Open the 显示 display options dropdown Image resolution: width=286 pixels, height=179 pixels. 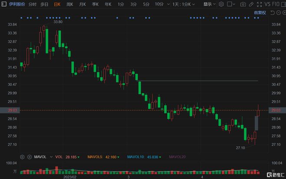tap(209, 4)
